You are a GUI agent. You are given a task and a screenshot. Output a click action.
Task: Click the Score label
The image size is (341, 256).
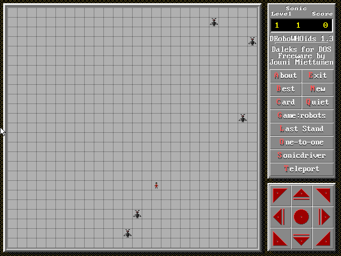pos(322,13)
